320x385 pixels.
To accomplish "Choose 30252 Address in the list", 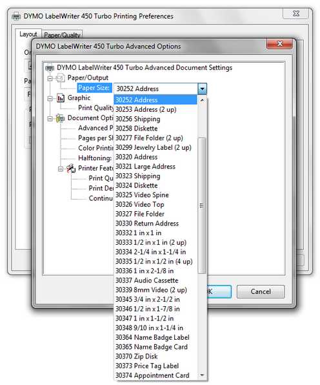I will tap(155, 100).
